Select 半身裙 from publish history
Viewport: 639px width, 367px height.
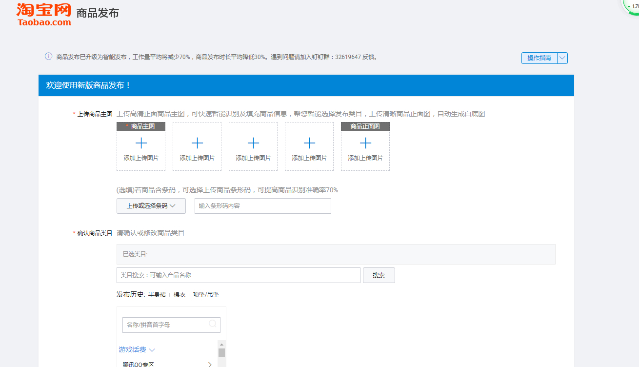pos(157,294)
